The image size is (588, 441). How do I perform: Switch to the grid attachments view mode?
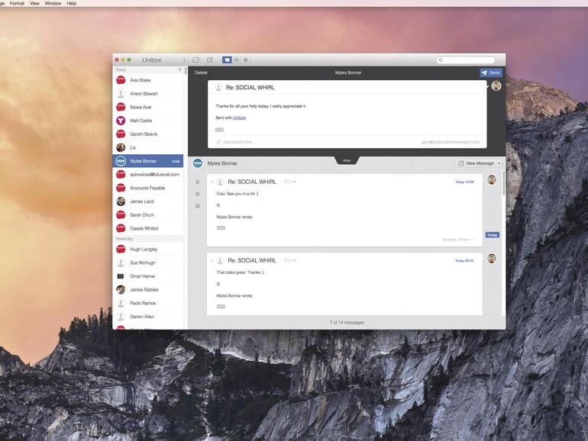click(x=246, y=60)
